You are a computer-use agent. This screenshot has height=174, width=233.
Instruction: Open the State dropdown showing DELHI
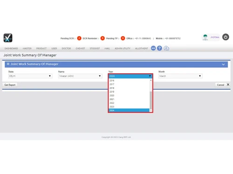click(x=30, y=76)
